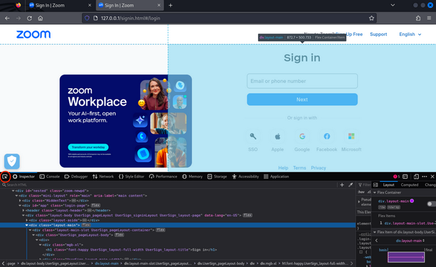Image resolution: width=436 pixels, height=267 pixels.
Task: Switch to the Application panel
Action: point(276,177)
